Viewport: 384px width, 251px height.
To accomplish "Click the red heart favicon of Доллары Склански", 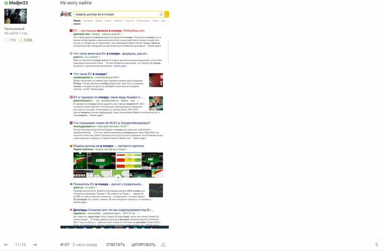I will pos(71,210).
